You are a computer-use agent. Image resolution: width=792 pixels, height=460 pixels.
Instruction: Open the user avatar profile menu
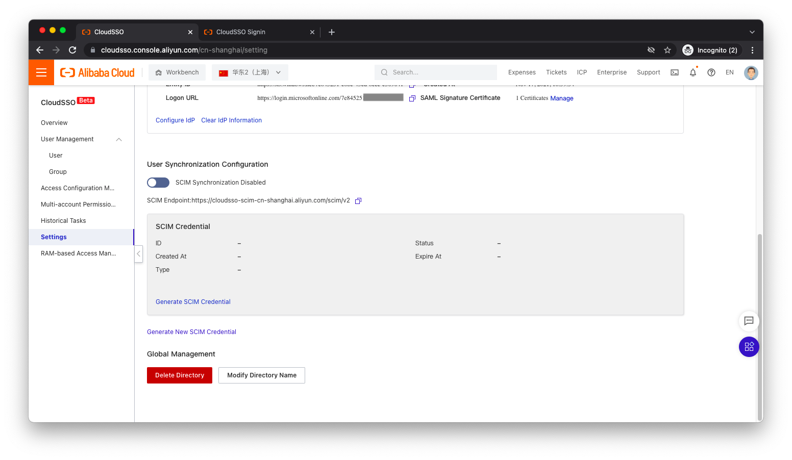751,72
